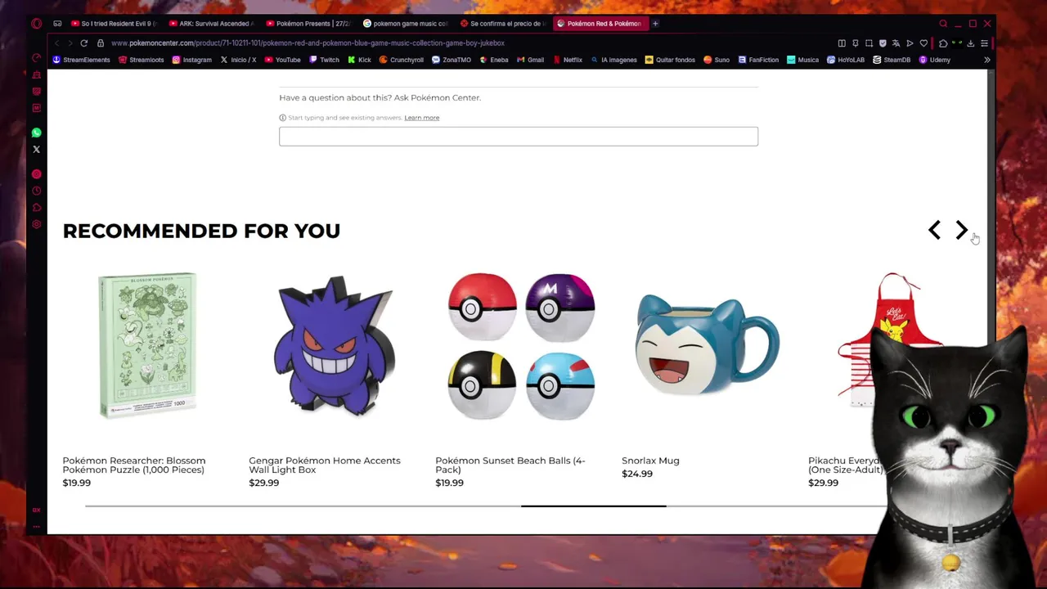
Task: Open the YouTube bookmark
Action: 283,60
